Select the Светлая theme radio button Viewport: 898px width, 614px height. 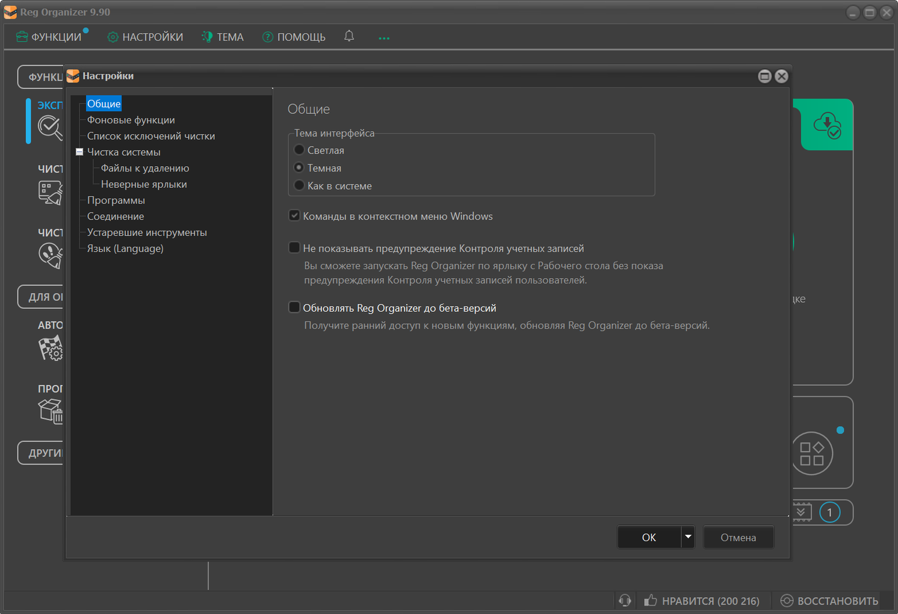click(x=299, y=150)
